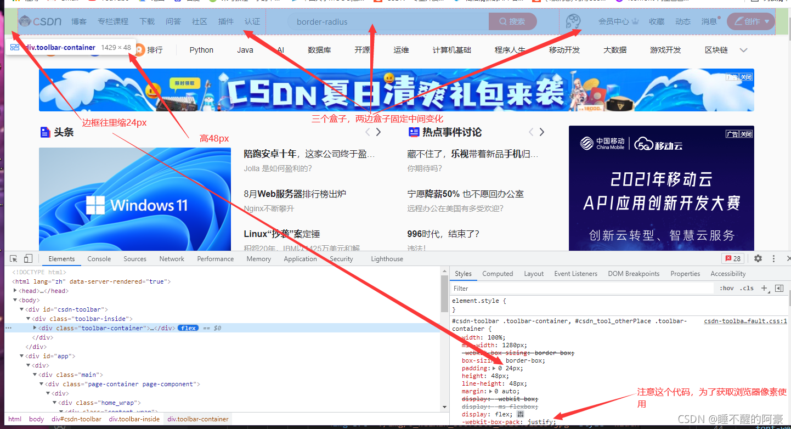791x429 pixels.
Task: Click the Windows 11 article thumbnail
Action: pos(135,200)
